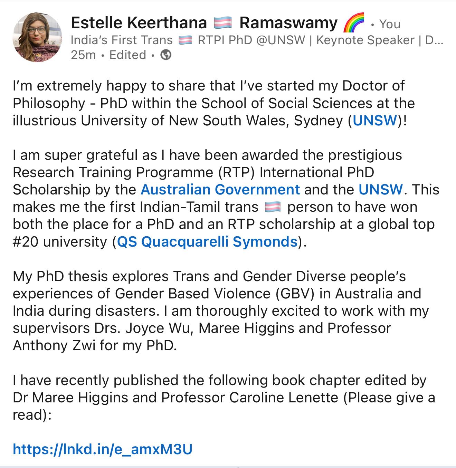Image resolution: width=456 pixels, height=468 pixels.
Task: Click the Edited label in the post header
Action: pos(128,55)
